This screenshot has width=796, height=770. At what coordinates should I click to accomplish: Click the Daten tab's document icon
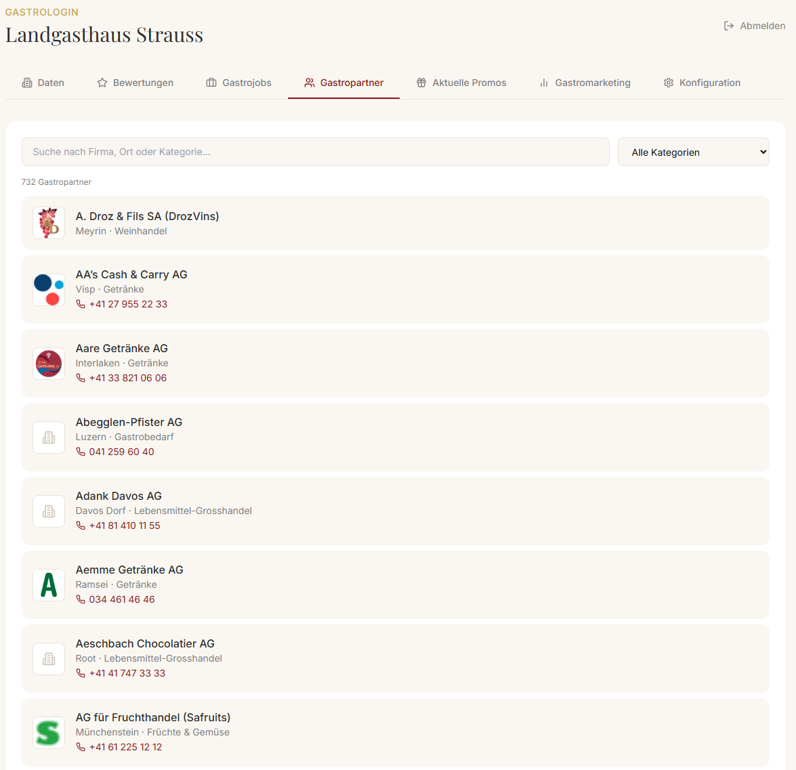pos(27,83)
